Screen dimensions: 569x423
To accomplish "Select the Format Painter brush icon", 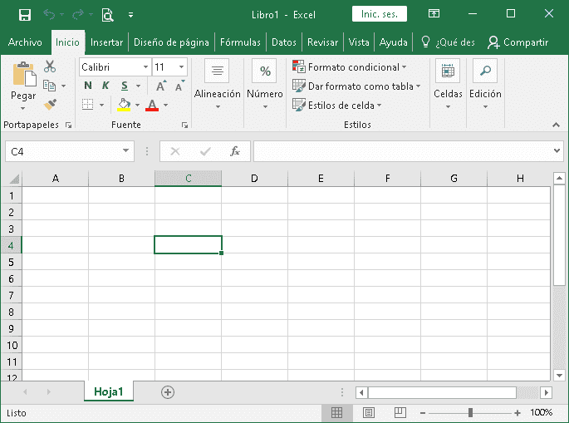I will click(50, 105).
